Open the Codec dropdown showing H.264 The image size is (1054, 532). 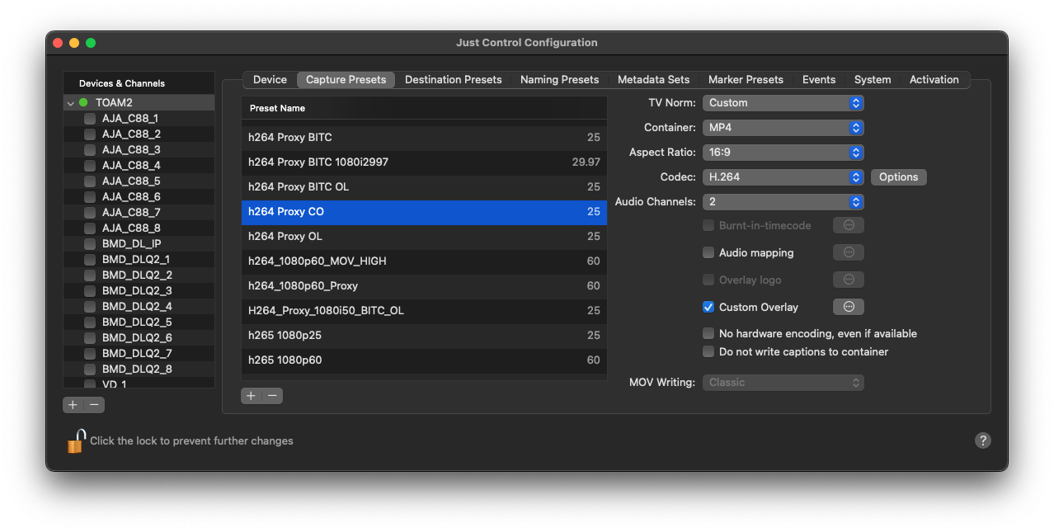[x=783, y=177]
